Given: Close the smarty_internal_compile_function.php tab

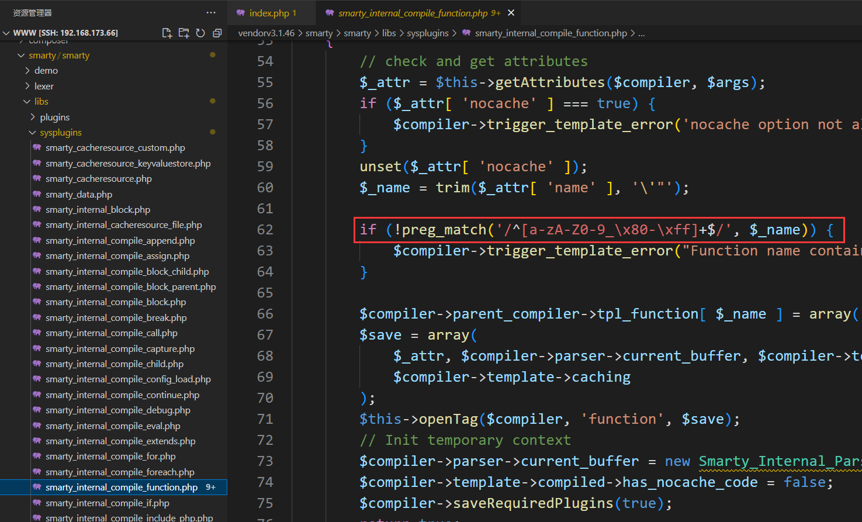Looking at the screenshot, I should (511, 13).
